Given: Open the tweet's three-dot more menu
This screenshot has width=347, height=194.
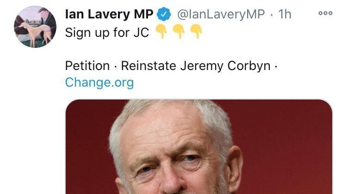Looking at the screenshot, I should coord(326,13).
